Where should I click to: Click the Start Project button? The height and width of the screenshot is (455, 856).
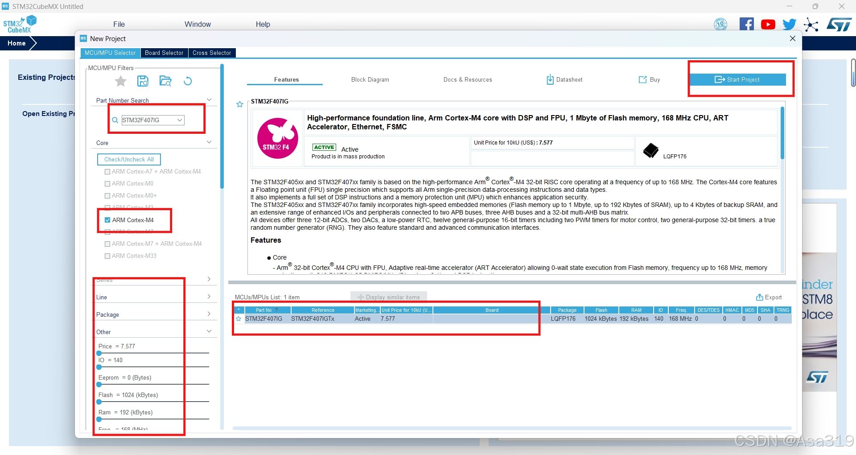[738, 79]
